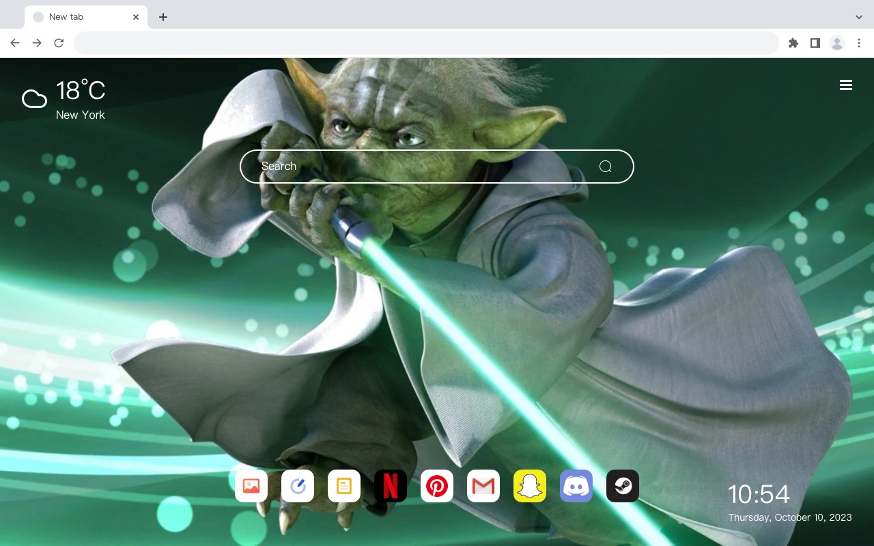Screen dimensions: 874x546
Task: Open the Gmail shortcut
Action: [x=483, y=486]
